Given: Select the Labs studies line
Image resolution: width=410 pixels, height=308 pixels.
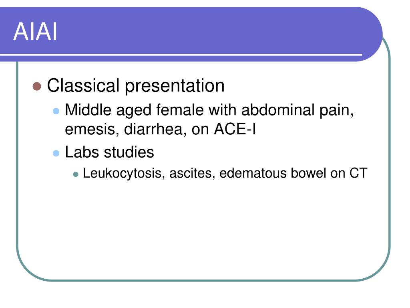Looking at the screenshot, I should click(109, 152).
